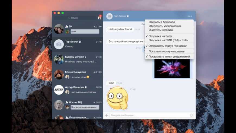Select Открыть в браузере from the menu

tap(162, 22)
